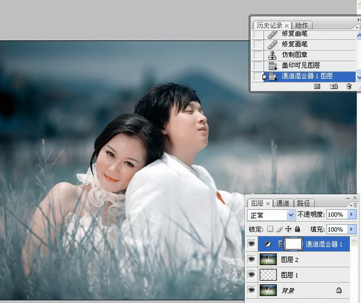The height and width of the screenshot is (303, 361).
Task: Click the delete state trash icon in History
Action: click(349, 86)
